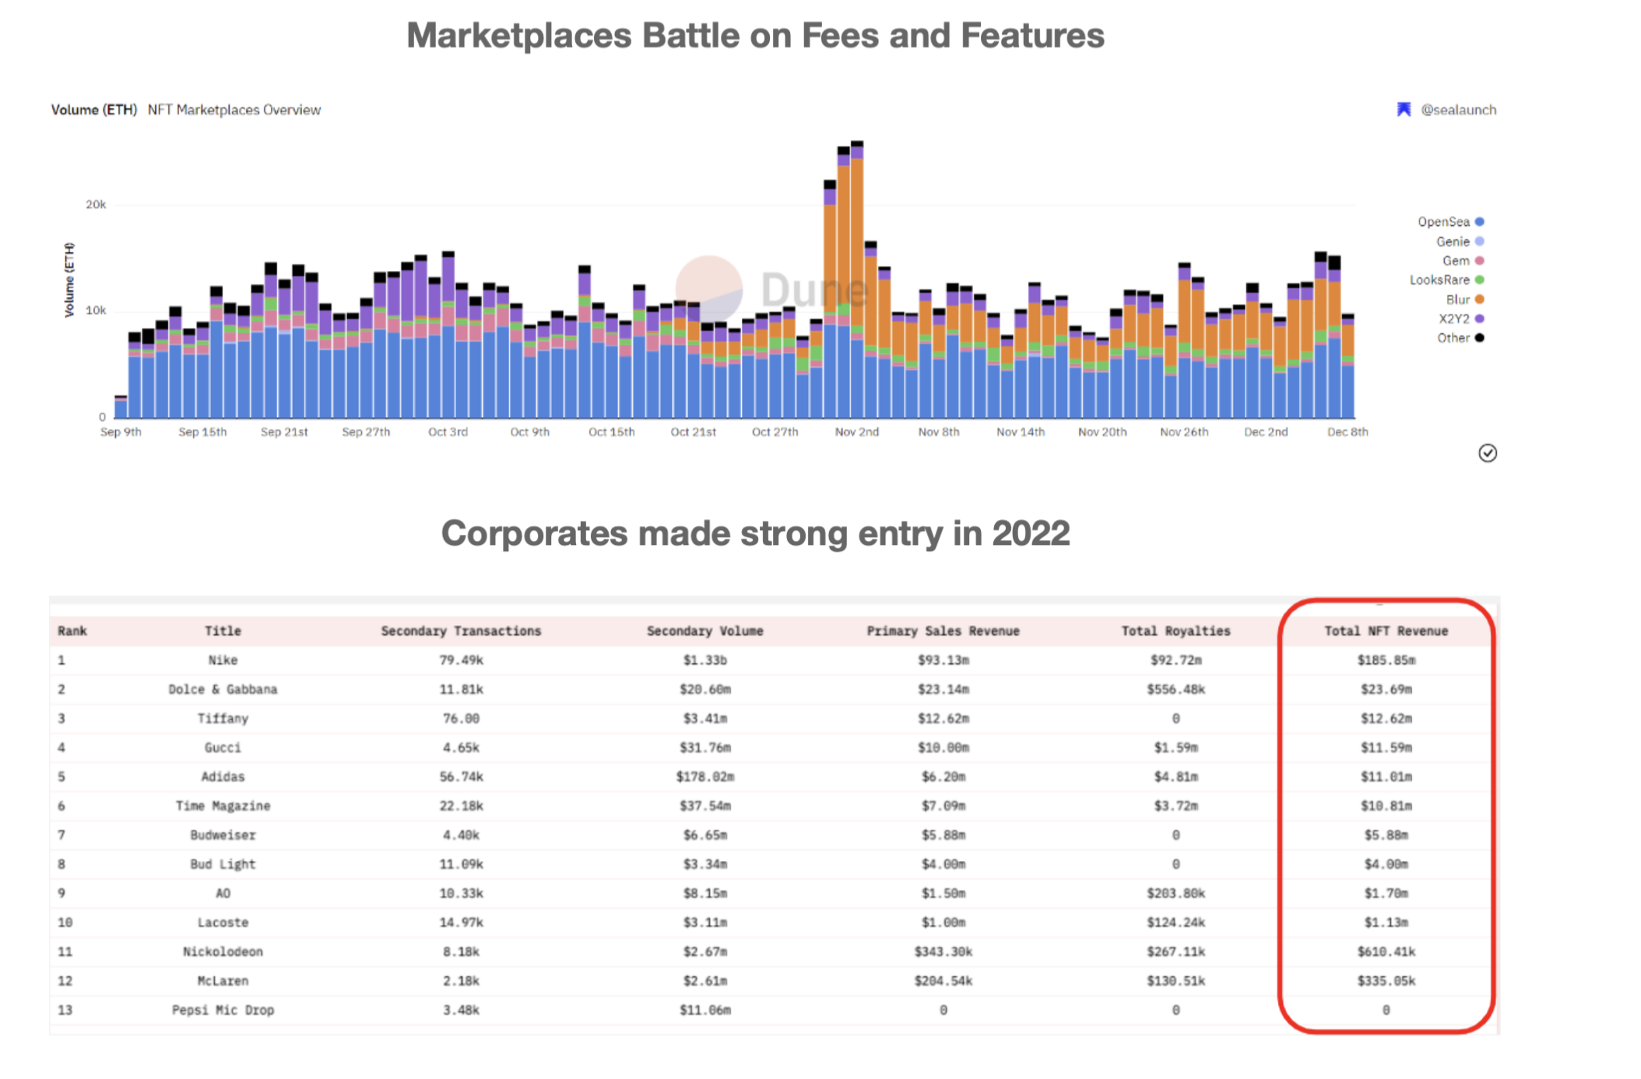Image resolution: width=1641 pixels, height=1079 pixels.
Task: Click the LooksRare green legend dot
Action: click(1479, 279)
